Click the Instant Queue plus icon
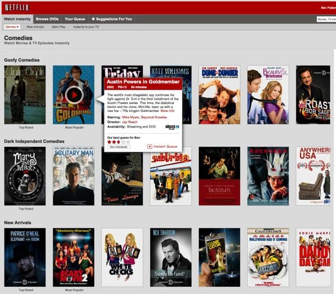 coord(150,147)
